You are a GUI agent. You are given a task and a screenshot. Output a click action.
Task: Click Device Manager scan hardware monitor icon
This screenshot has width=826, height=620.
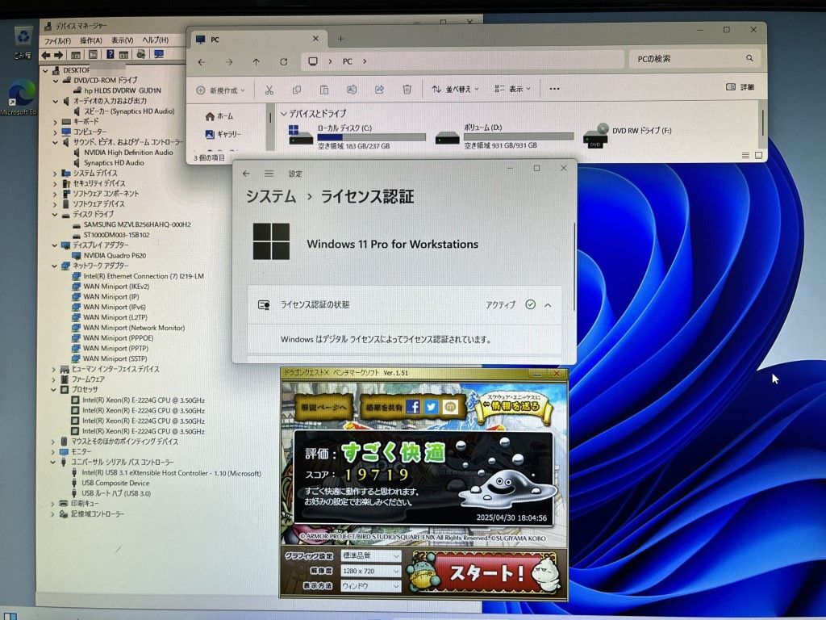[x=159, y=54]
